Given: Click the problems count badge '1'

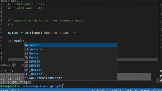Looking at the screenshot, I should (14, 65).
